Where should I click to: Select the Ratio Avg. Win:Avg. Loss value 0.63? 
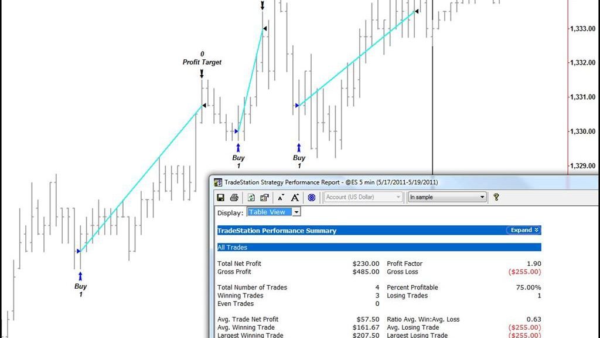pyautogui.click(x=534, y=319)
